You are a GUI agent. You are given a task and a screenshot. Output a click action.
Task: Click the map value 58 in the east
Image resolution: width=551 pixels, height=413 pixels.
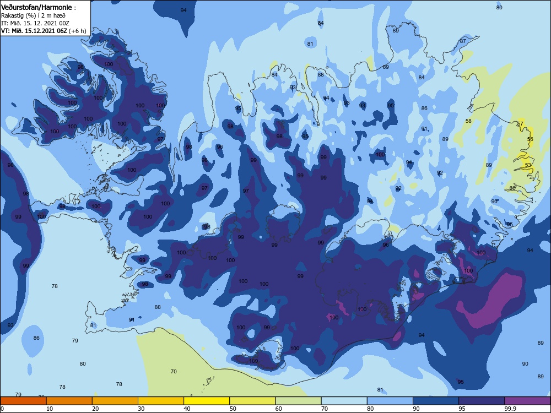(468, 121)
